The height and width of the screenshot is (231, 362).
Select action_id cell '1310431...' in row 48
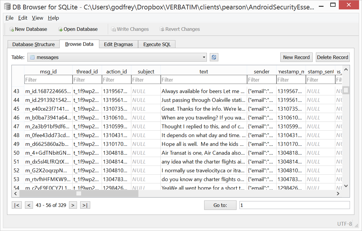[117, 135]
